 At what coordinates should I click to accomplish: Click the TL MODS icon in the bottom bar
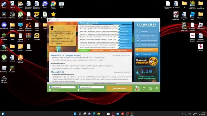coord(137,88)
